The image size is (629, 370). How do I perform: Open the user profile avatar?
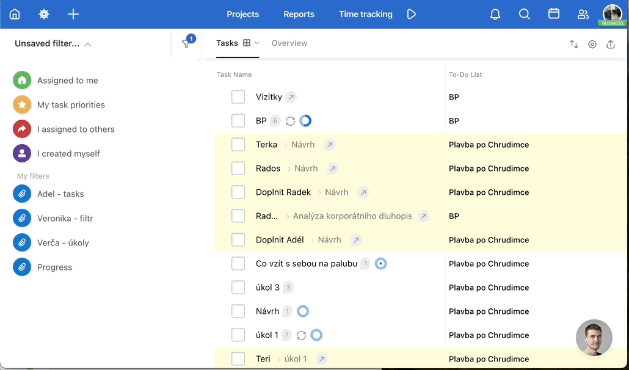612,15
